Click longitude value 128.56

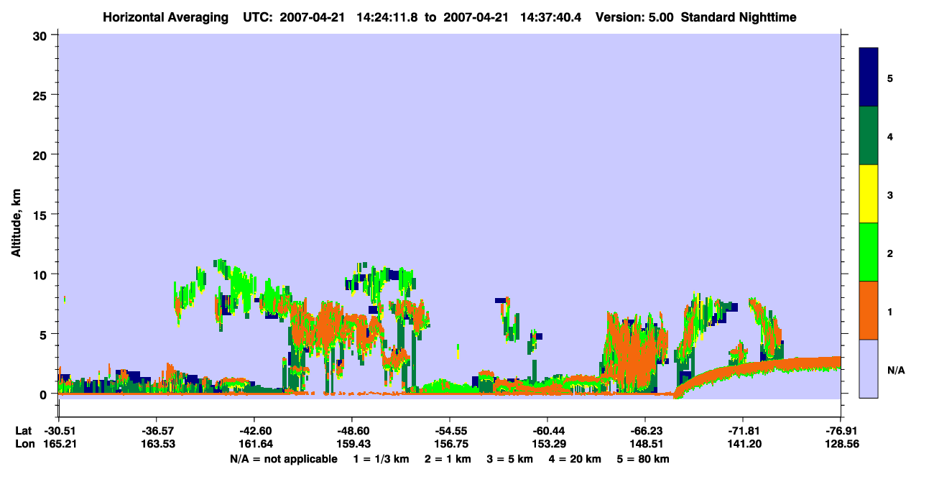coord(841,445)
